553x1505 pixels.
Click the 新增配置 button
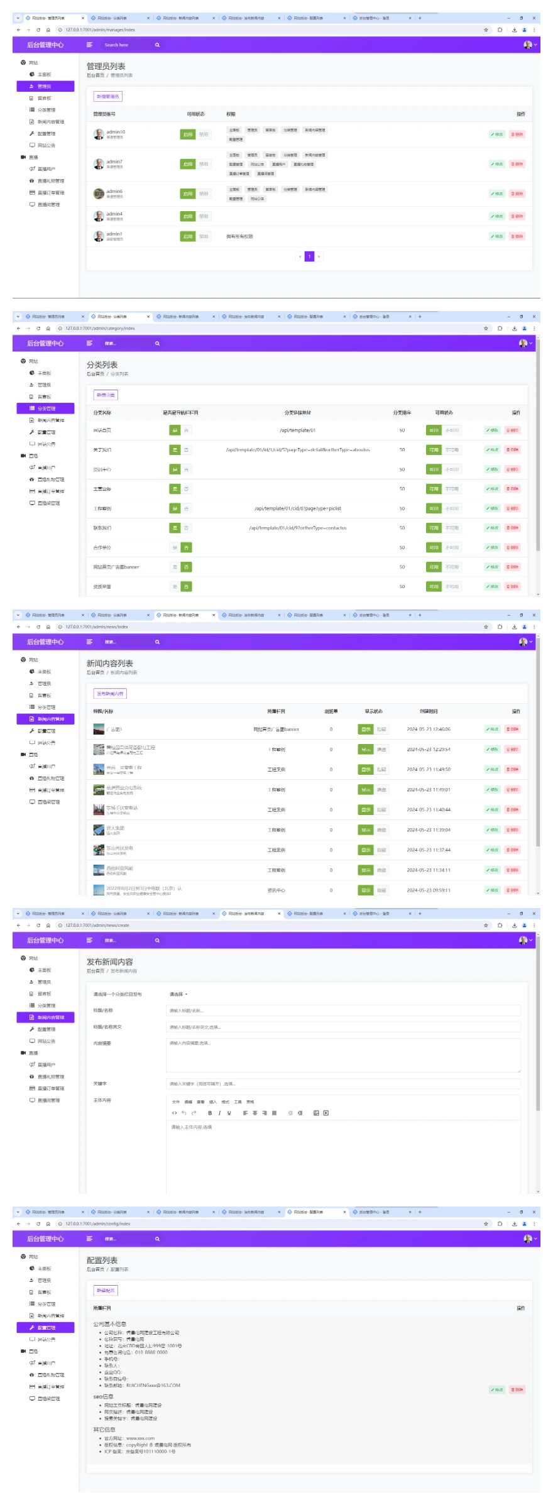pos(106,1290)
